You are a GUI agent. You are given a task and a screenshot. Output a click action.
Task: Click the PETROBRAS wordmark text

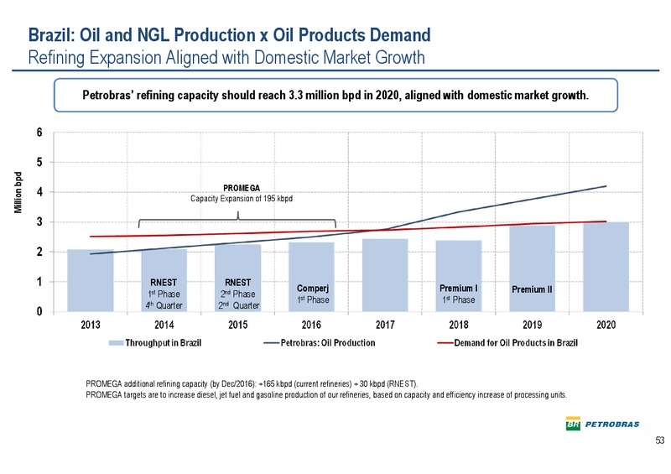(612, 425)
